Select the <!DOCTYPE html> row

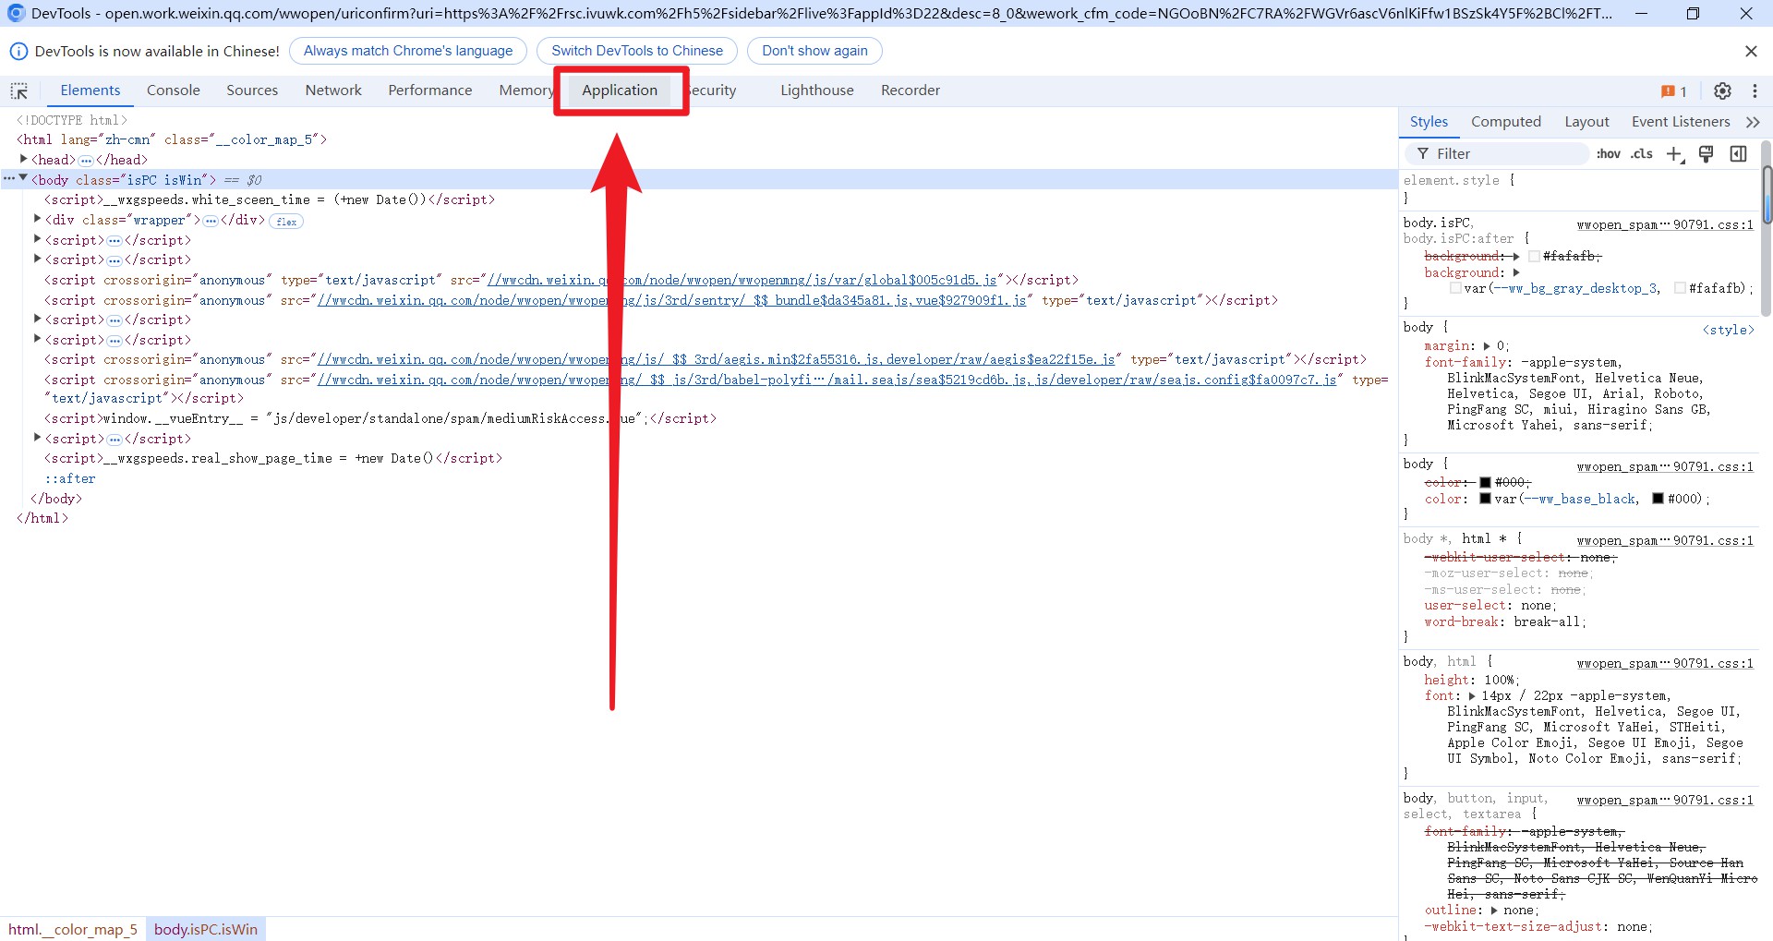pyautogui.click(x=72, y=121)
